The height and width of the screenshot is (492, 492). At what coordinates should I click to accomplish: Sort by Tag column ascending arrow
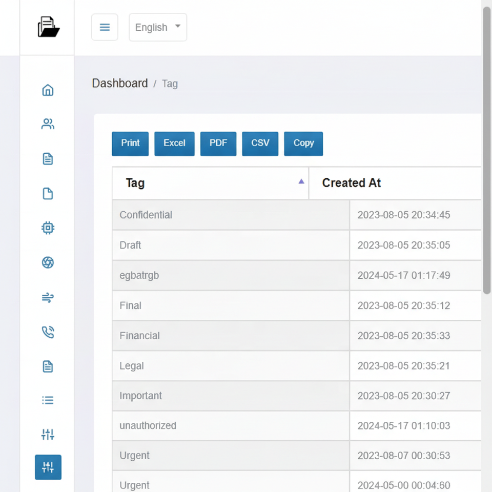click(x=301, y=181)
